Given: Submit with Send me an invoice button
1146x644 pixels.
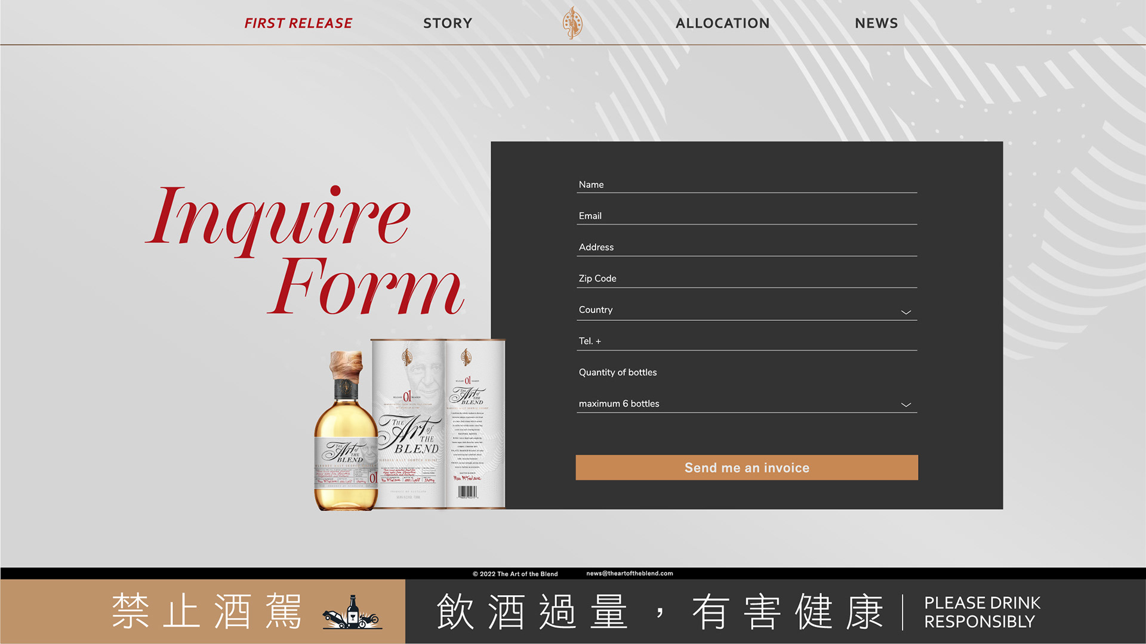Looking at the screenshot, I should [x=747, y=467].
